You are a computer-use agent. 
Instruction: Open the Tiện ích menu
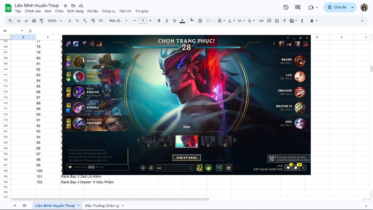(x=125, y=11)
